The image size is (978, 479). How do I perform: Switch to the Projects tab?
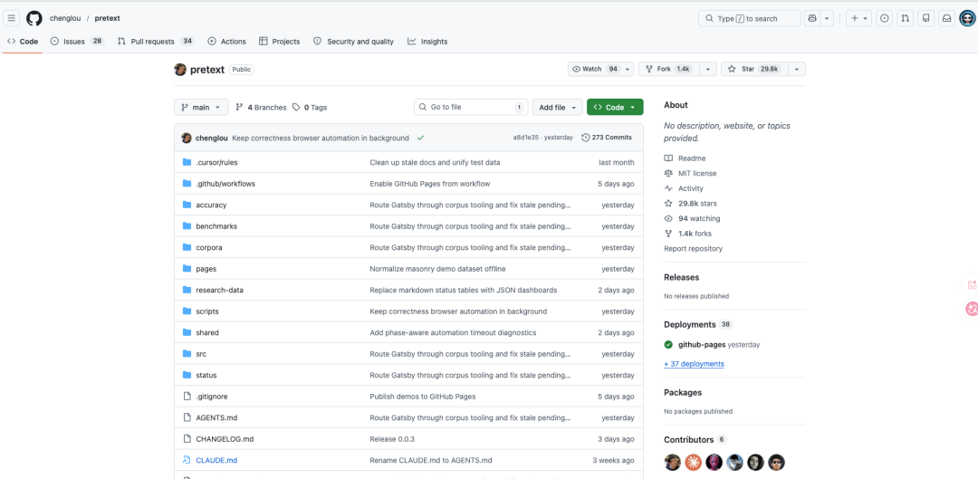[280, 41]
